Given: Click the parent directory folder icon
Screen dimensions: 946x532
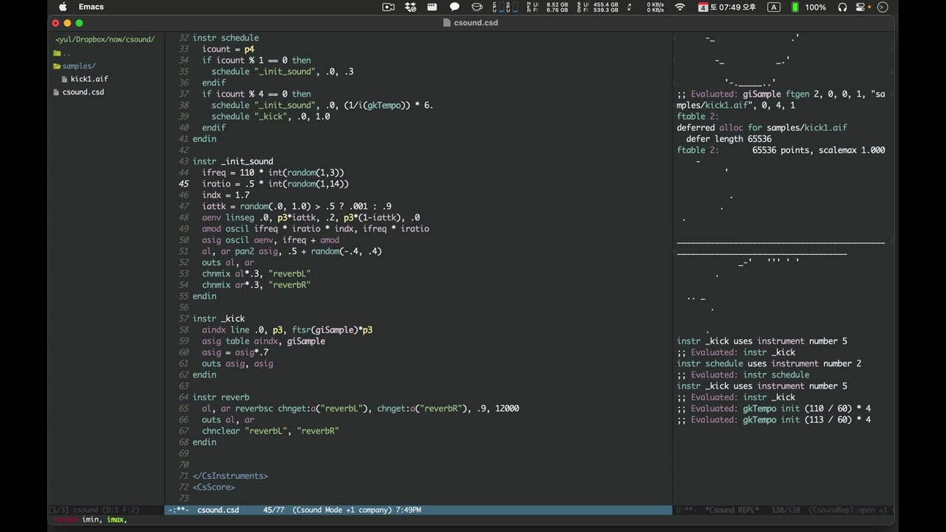Looking at the screenshot, I should coord(57,53).
